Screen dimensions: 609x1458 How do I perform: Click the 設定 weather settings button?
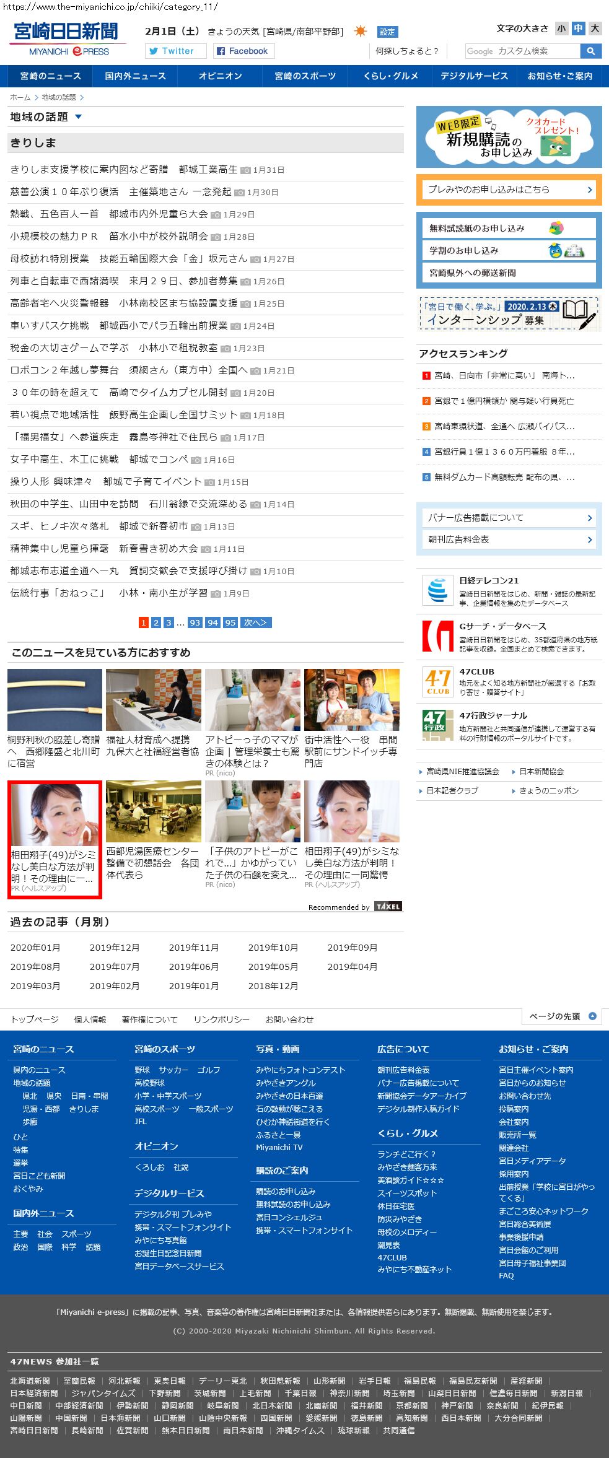click(x=387, y=32)
